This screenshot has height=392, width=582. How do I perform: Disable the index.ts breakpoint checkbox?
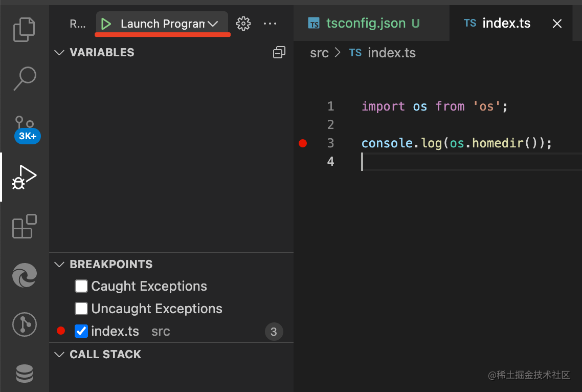click(x=81, y=331)
